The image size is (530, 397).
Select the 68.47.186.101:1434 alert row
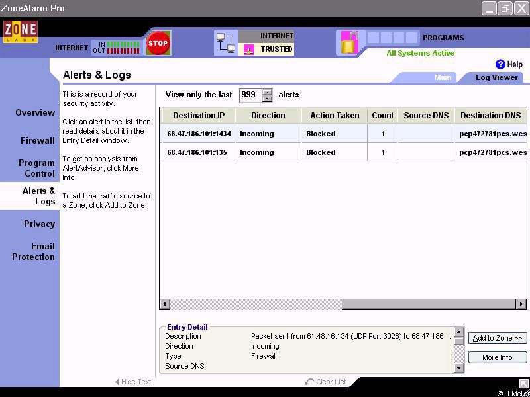point(343,134)
